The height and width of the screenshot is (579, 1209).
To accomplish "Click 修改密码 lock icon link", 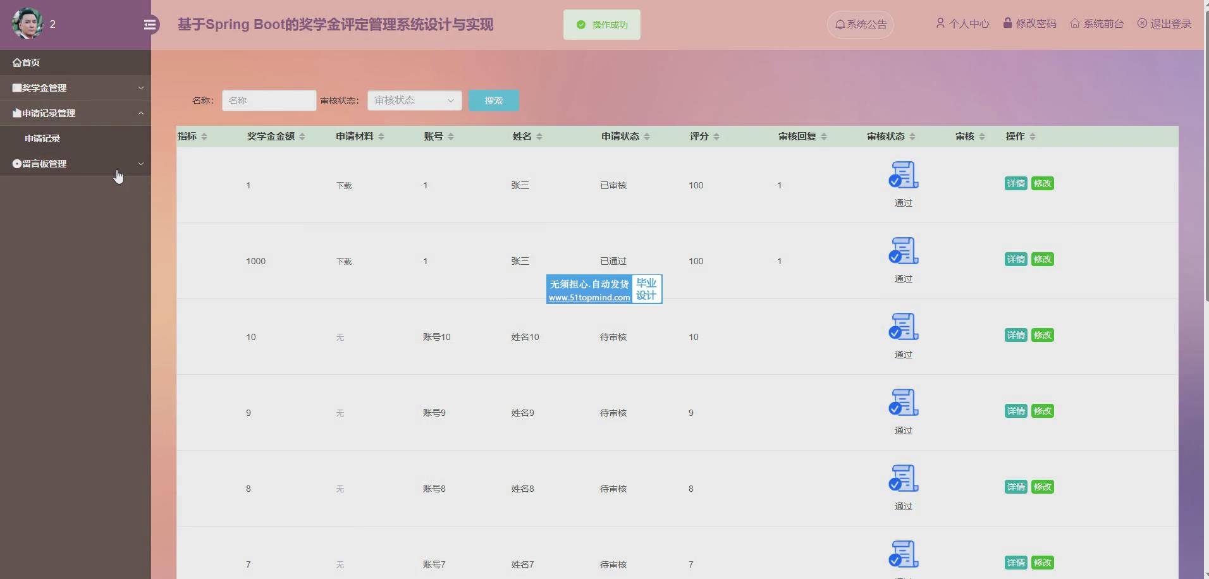I will tap(1029, 24).
